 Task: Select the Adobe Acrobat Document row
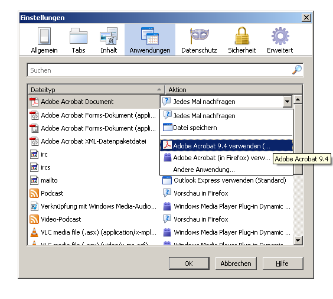pos(94,102)
